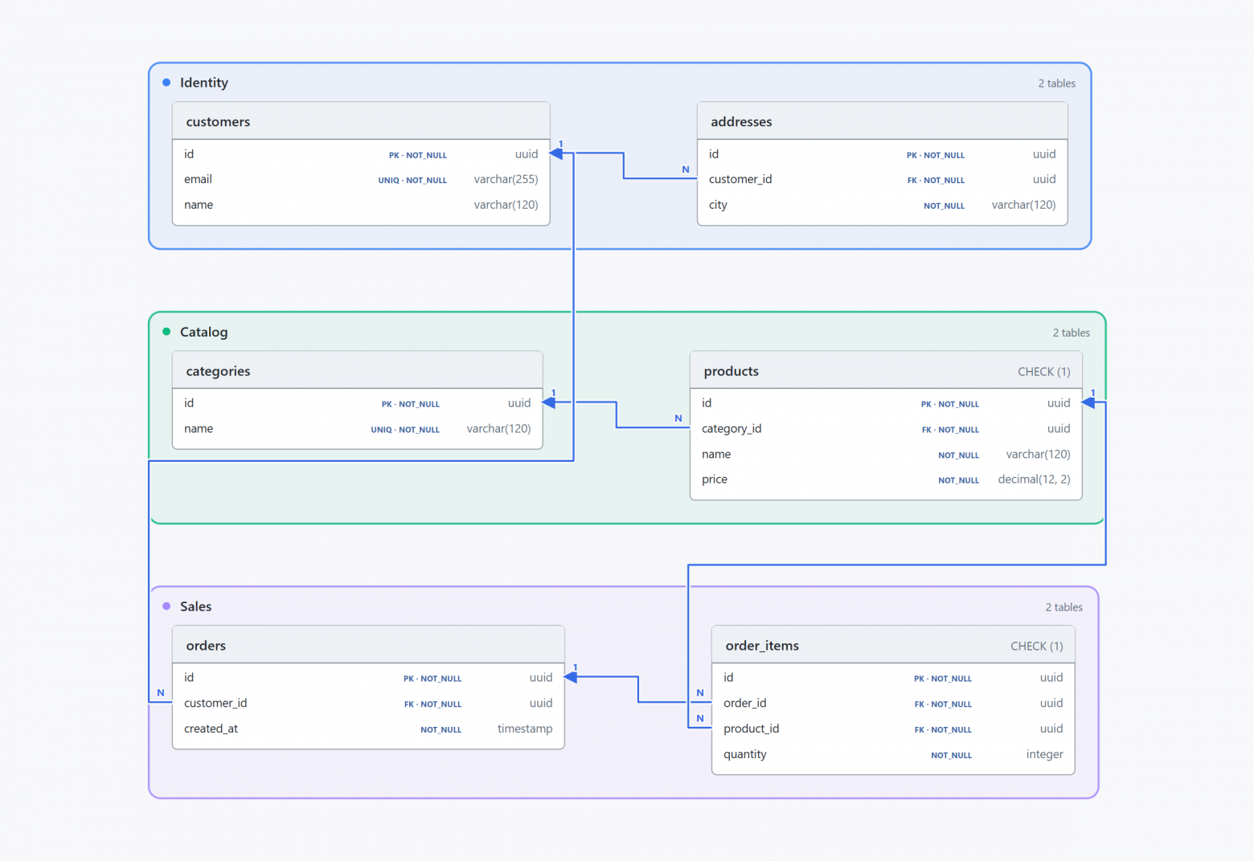Pick the categories table title

point(218,371)
